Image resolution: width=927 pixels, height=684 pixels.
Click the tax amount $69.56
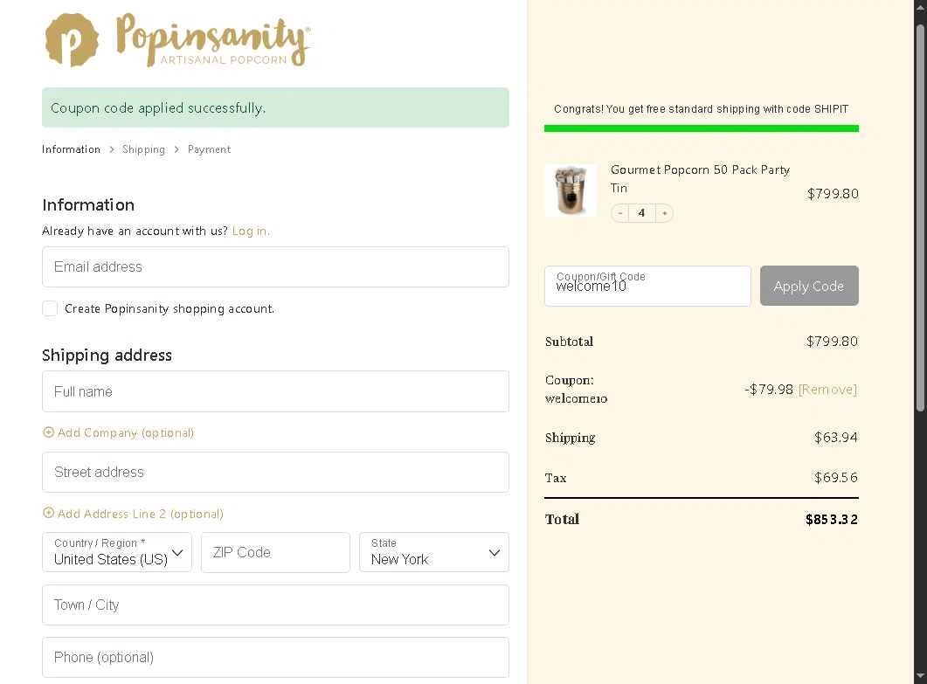point(835,478)
